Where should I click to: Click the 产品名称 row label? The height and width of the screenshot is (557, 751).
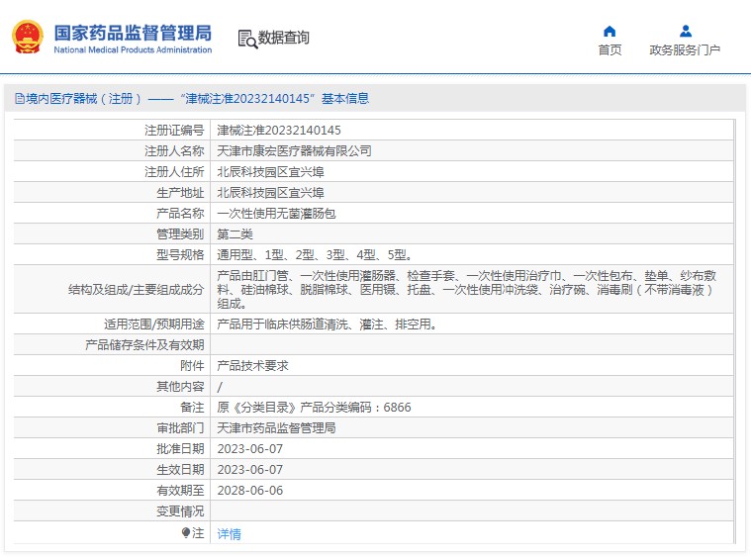pos(180,213)
